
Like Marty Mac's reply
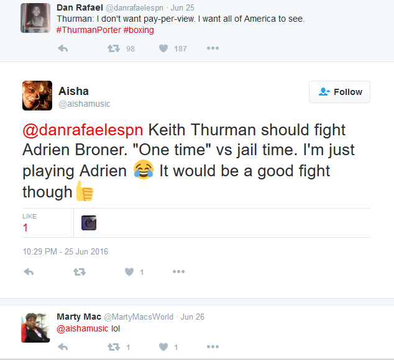tap(163, 347)
